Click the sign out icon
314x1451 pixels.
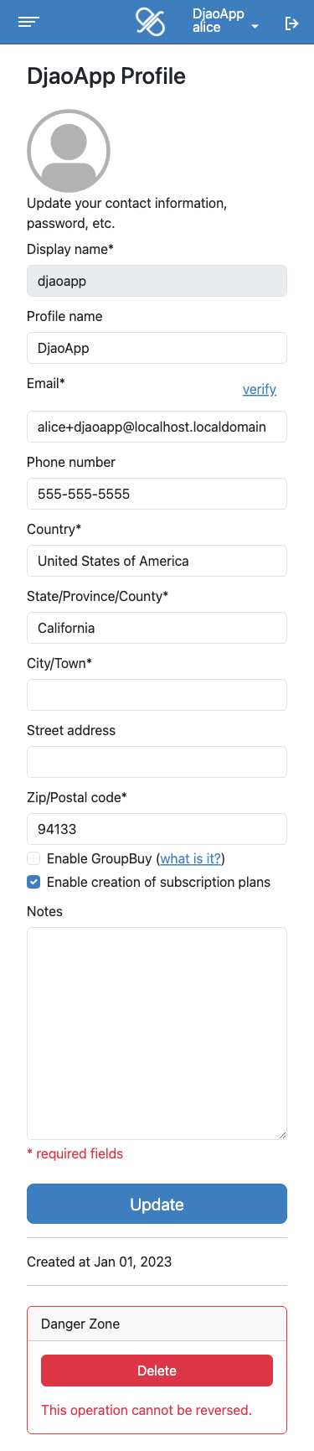point(291,23)
